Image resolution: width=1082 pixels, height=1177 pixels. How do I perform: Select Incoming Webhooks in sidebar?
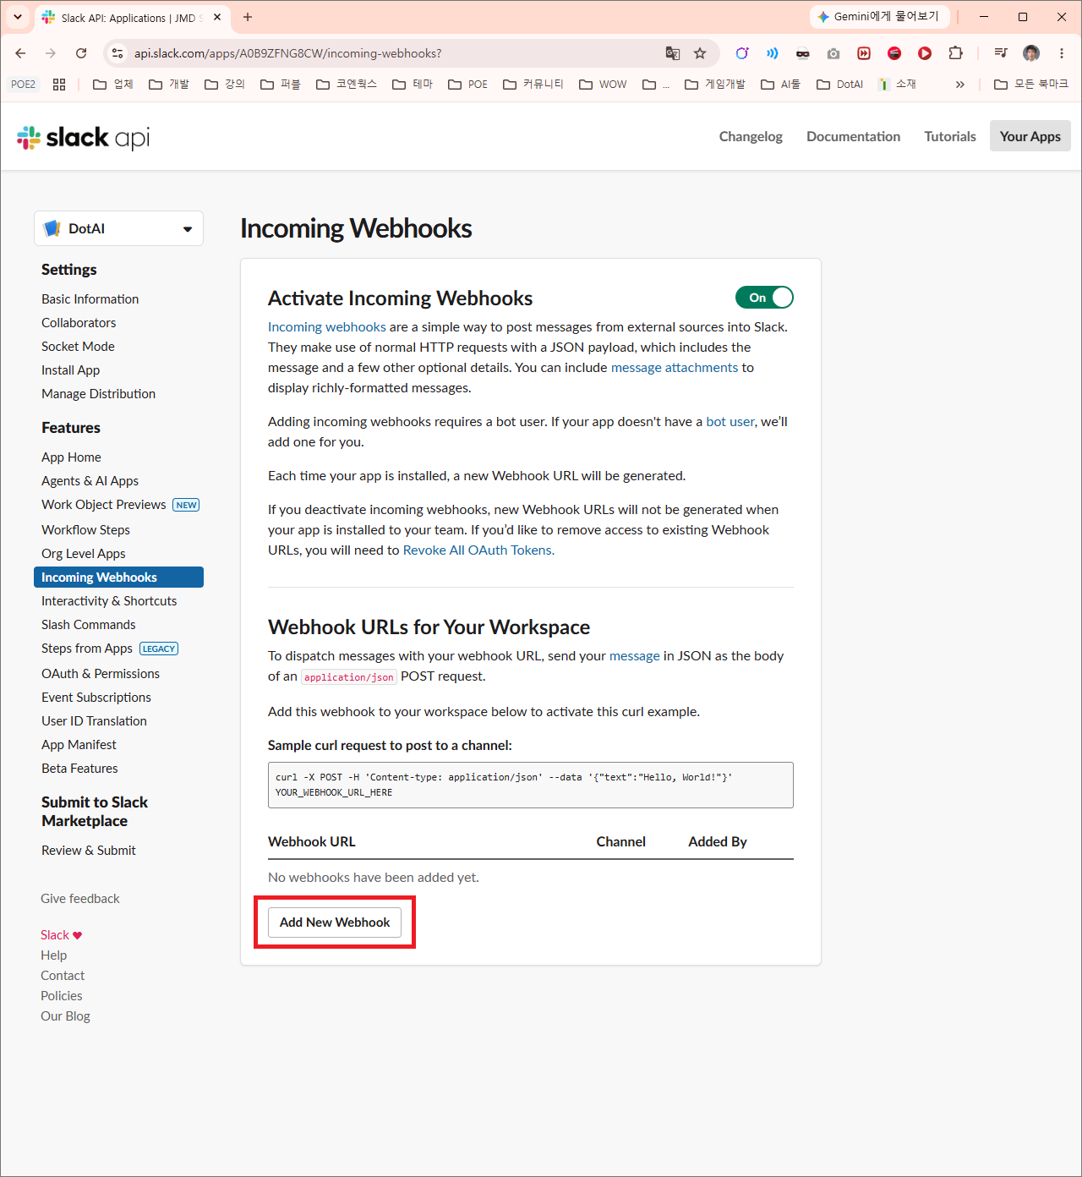[118, 578]
